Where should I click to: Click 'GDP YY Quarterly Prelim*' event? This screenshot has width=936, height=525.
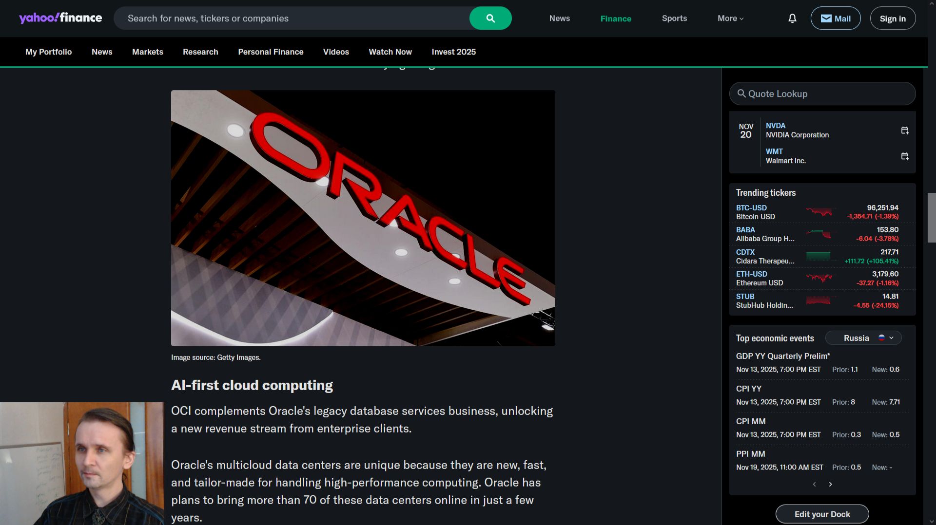(x=783, y=356)
